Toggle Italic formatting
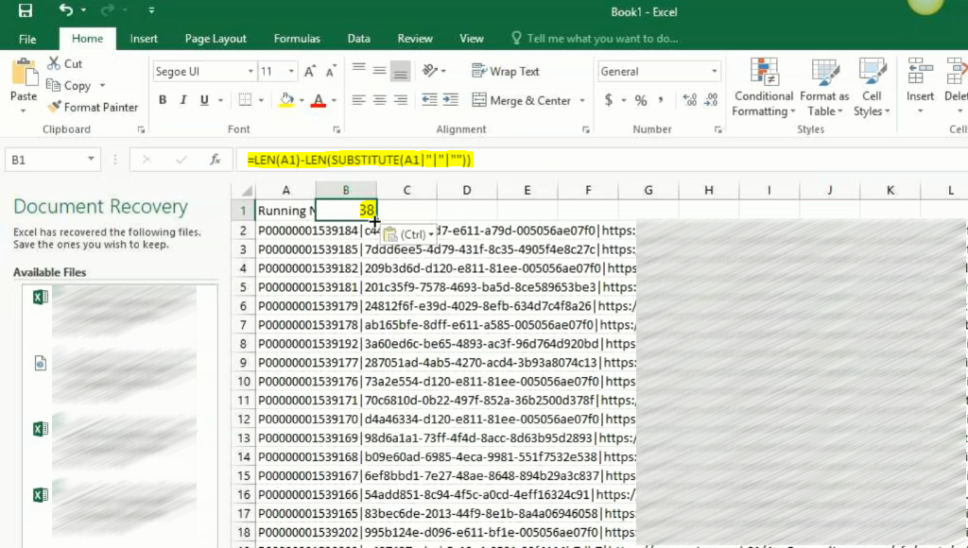This screenshot has width=968, height=548. (x=183, y=100)
